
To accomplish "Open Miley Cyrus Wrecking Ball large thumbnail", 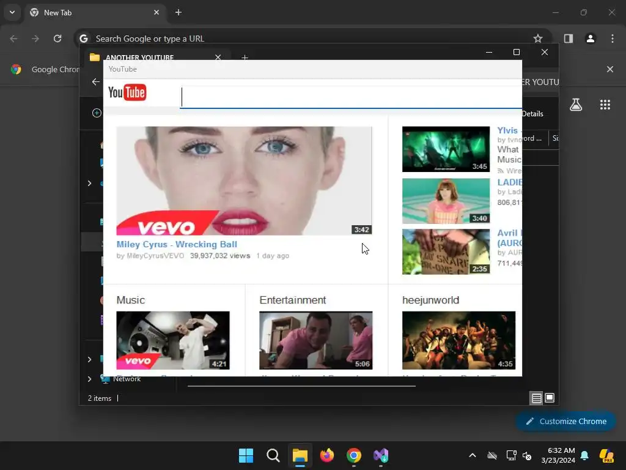I will 244,181.
